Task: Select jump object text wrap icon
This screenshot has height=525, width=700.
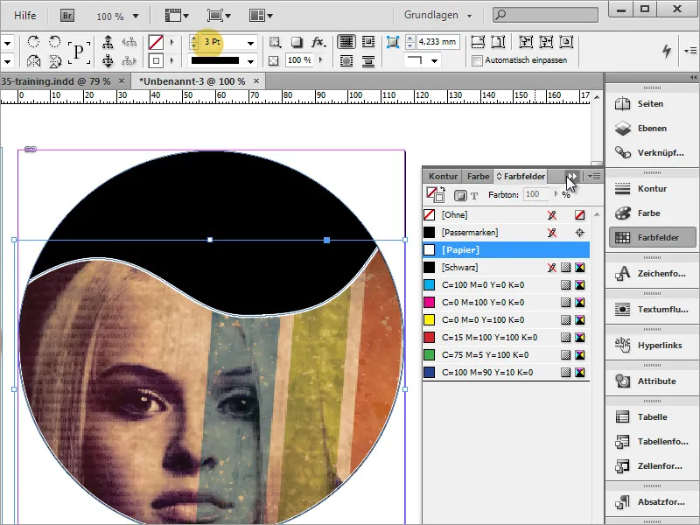Action: (x=368, y=60)
